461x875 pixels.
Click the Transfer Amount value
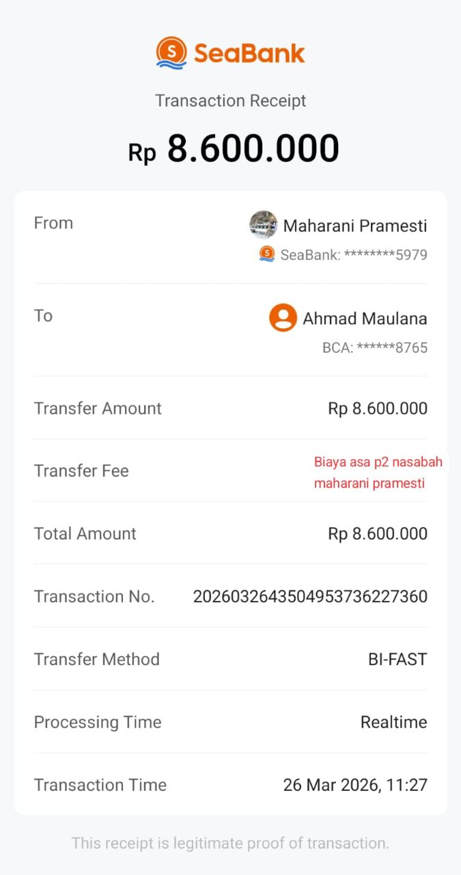point(378,409)
